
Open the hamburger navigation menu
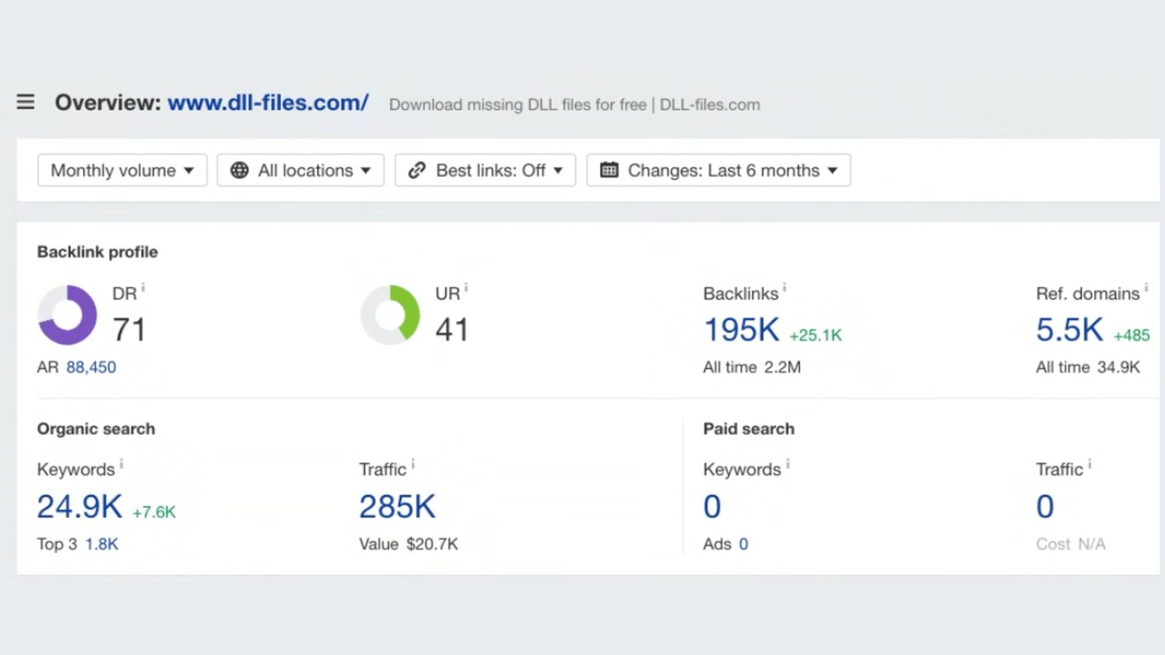(25, 102)
